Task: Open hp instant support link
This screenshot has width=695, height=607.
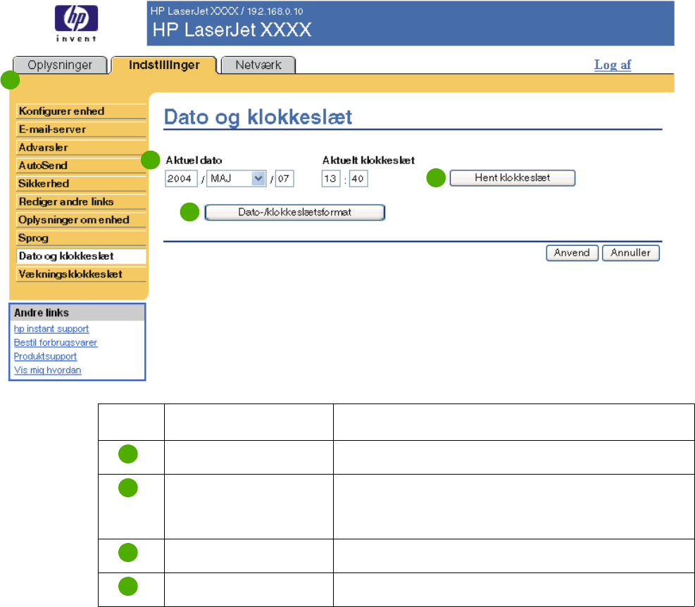Action: tap(51, 329)
